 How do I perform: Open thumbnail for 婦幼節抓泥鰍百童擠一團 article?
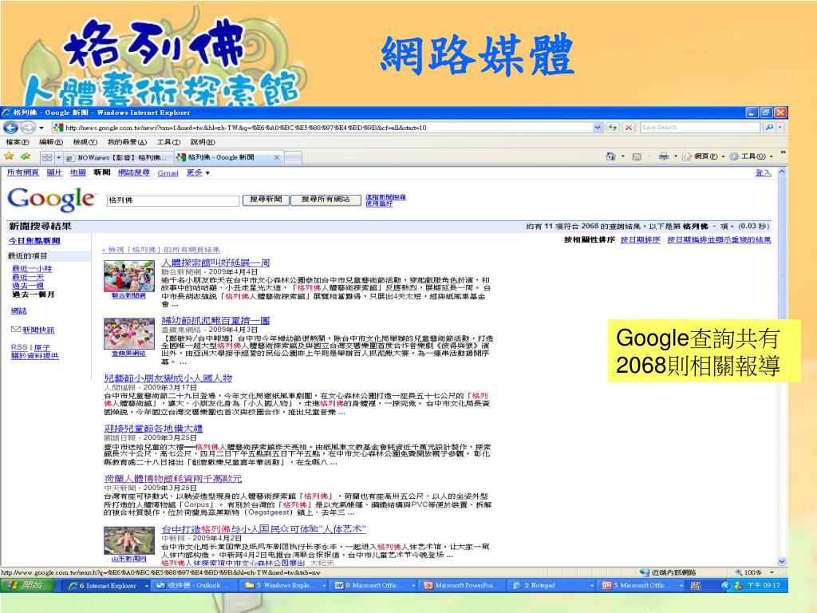(x=128, y=334)
